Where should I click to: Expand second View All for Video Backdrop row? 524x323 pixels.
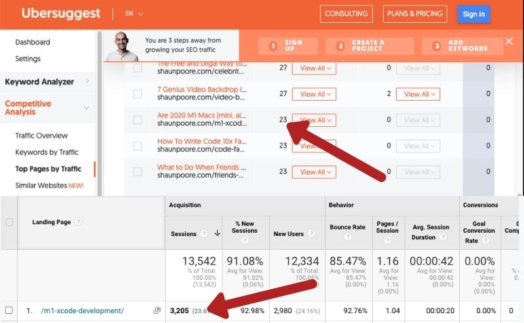click(x=418, y=94)
